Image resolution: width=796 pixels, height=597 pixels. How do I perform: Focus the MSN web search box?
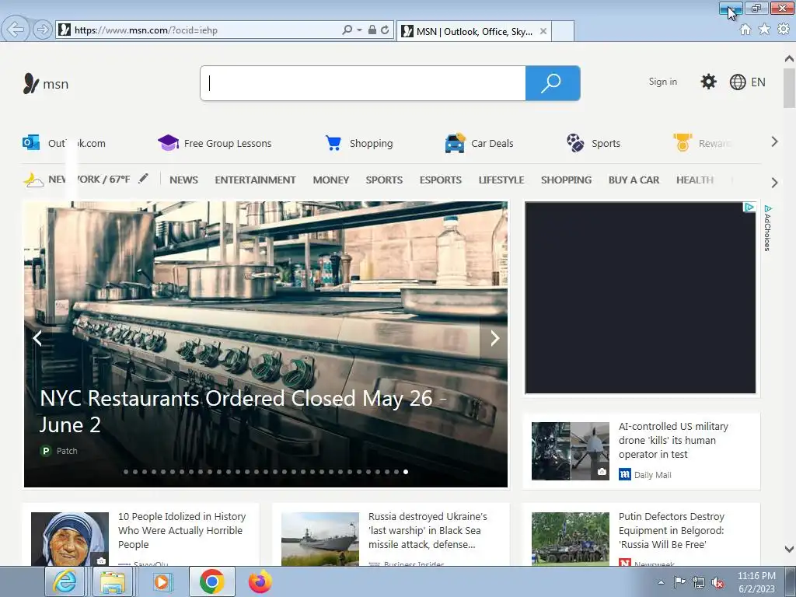[363, 83]
